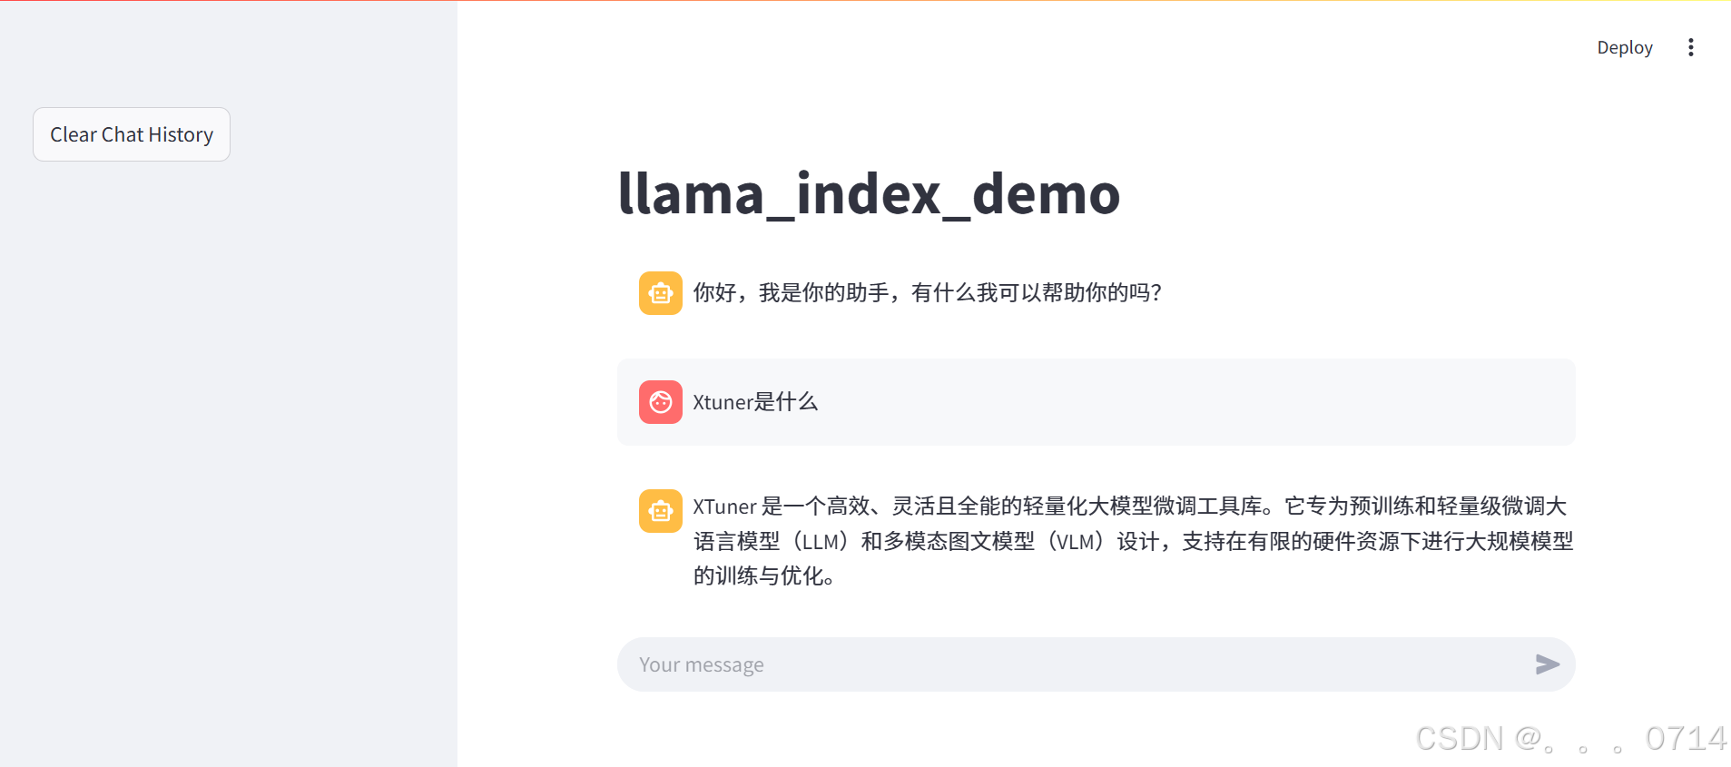Image resolution: width=1731 pixels, height=767 pixels.
Task: Click the yellow assistant icon above the input box
Action: (x=660, y=510)
